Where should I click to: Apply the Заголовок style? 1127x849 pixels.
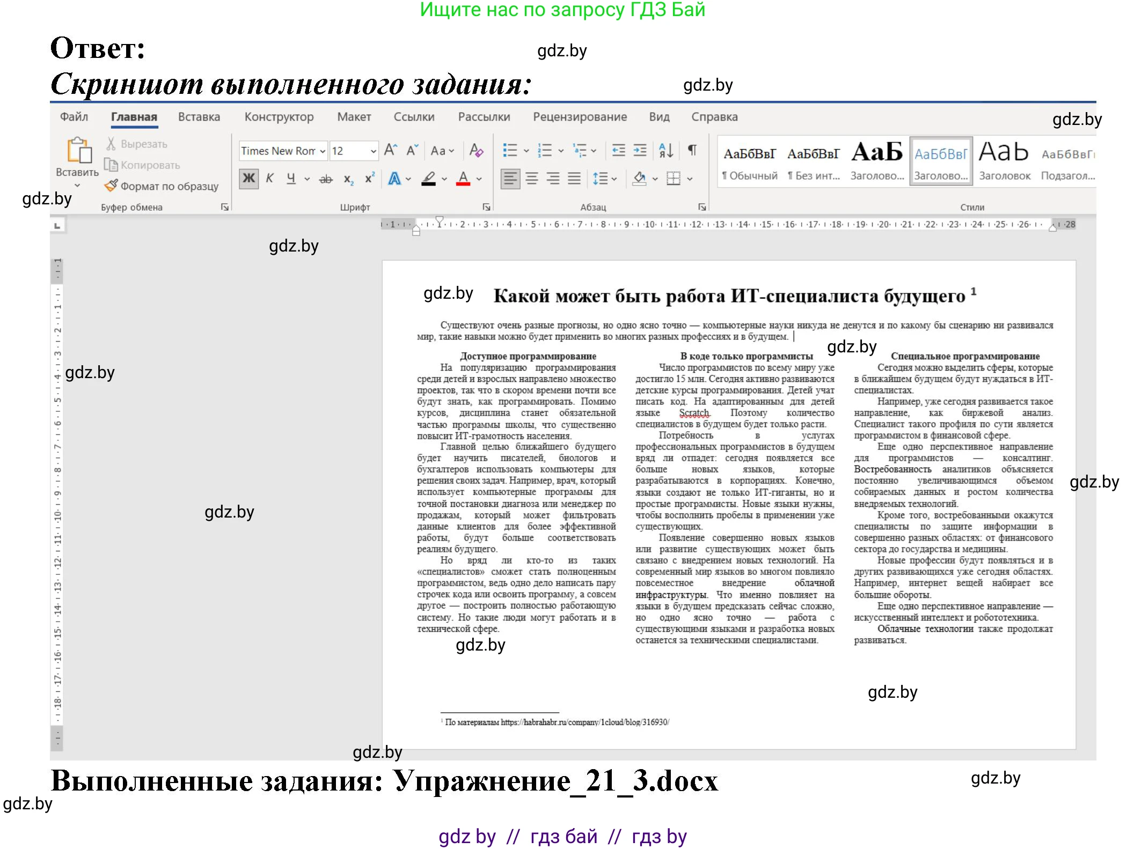click(1004, 161)
